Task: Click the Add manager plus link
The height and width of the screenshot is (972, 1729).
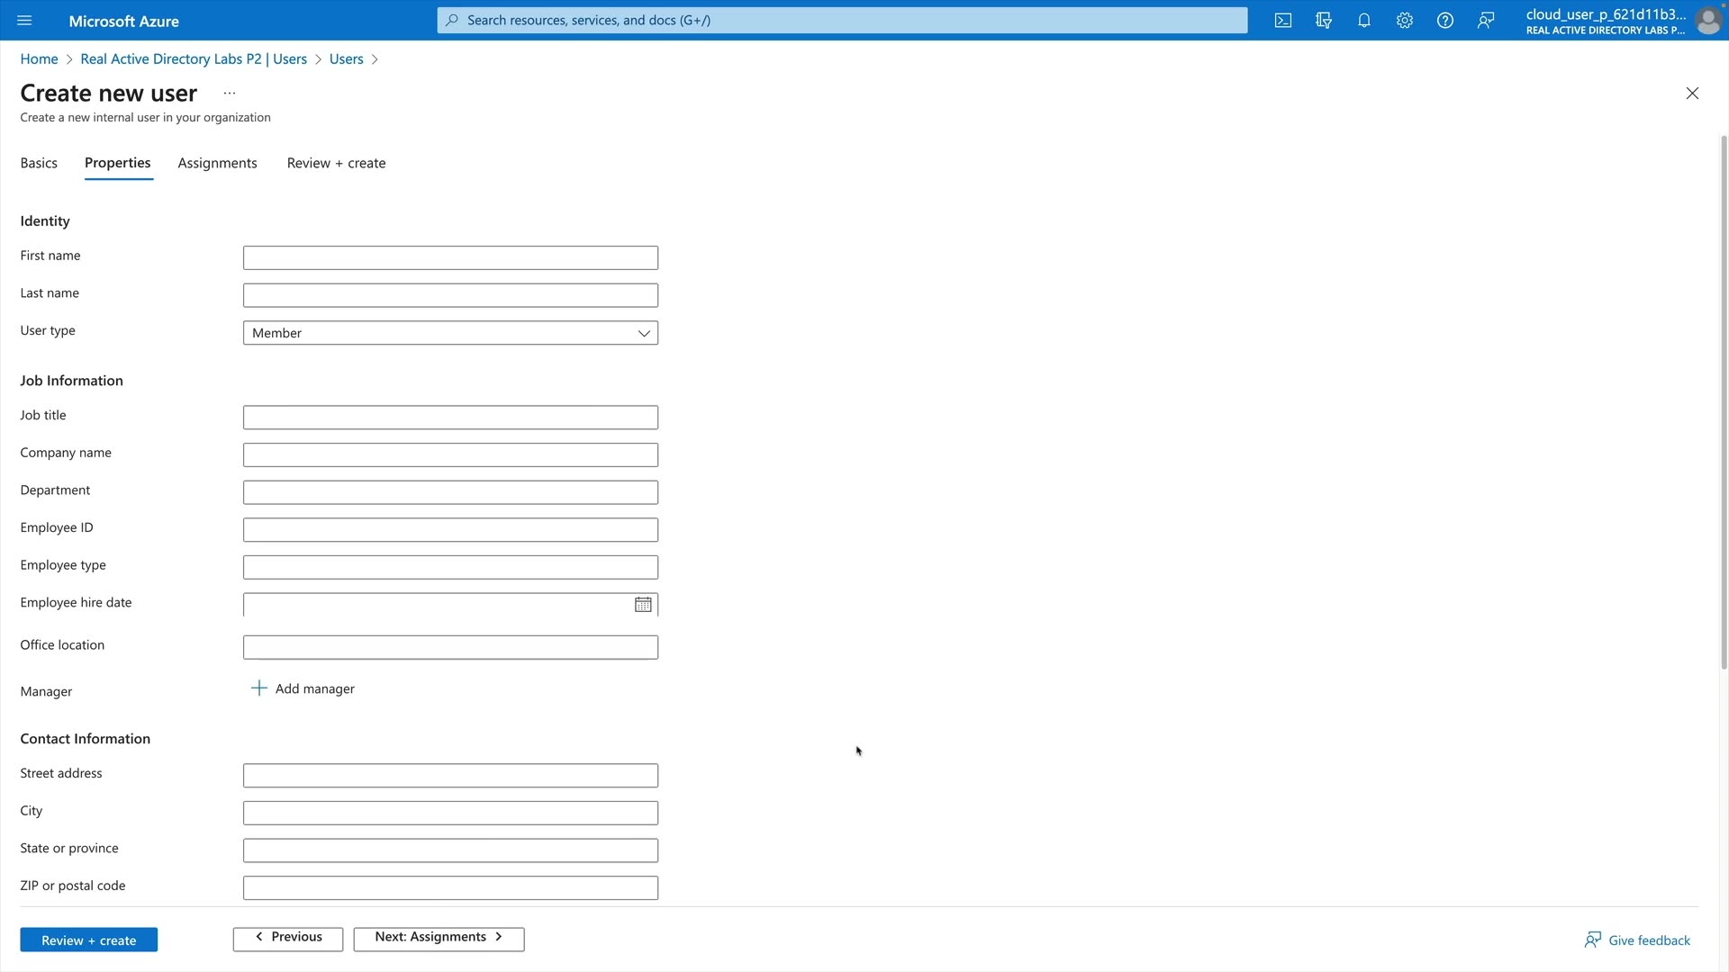Action: 303,688
